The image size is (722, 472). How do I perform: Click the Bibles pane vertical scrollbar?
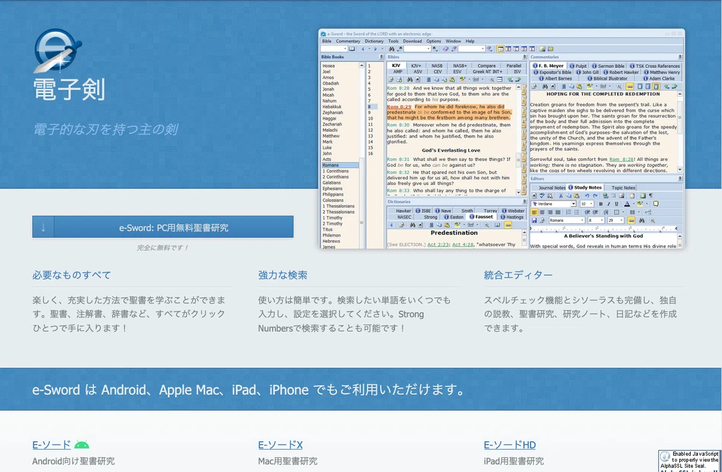coord(519,140)
